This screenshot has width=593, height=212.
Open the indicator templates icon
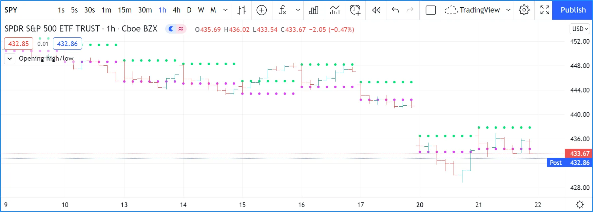(x=334, y=10)
